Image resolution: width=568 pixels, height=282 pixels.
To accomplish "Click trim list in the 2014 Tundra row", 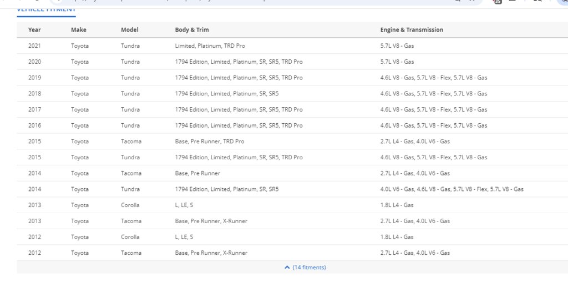I will point(227,189).
